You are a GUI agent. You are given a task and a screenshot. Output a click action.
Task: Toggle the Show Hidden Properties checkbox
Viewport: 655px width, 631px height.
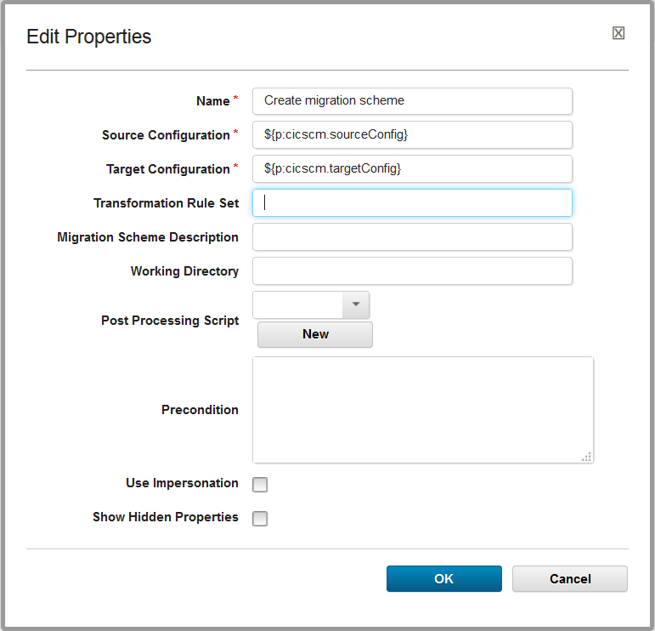click(260, 519)
